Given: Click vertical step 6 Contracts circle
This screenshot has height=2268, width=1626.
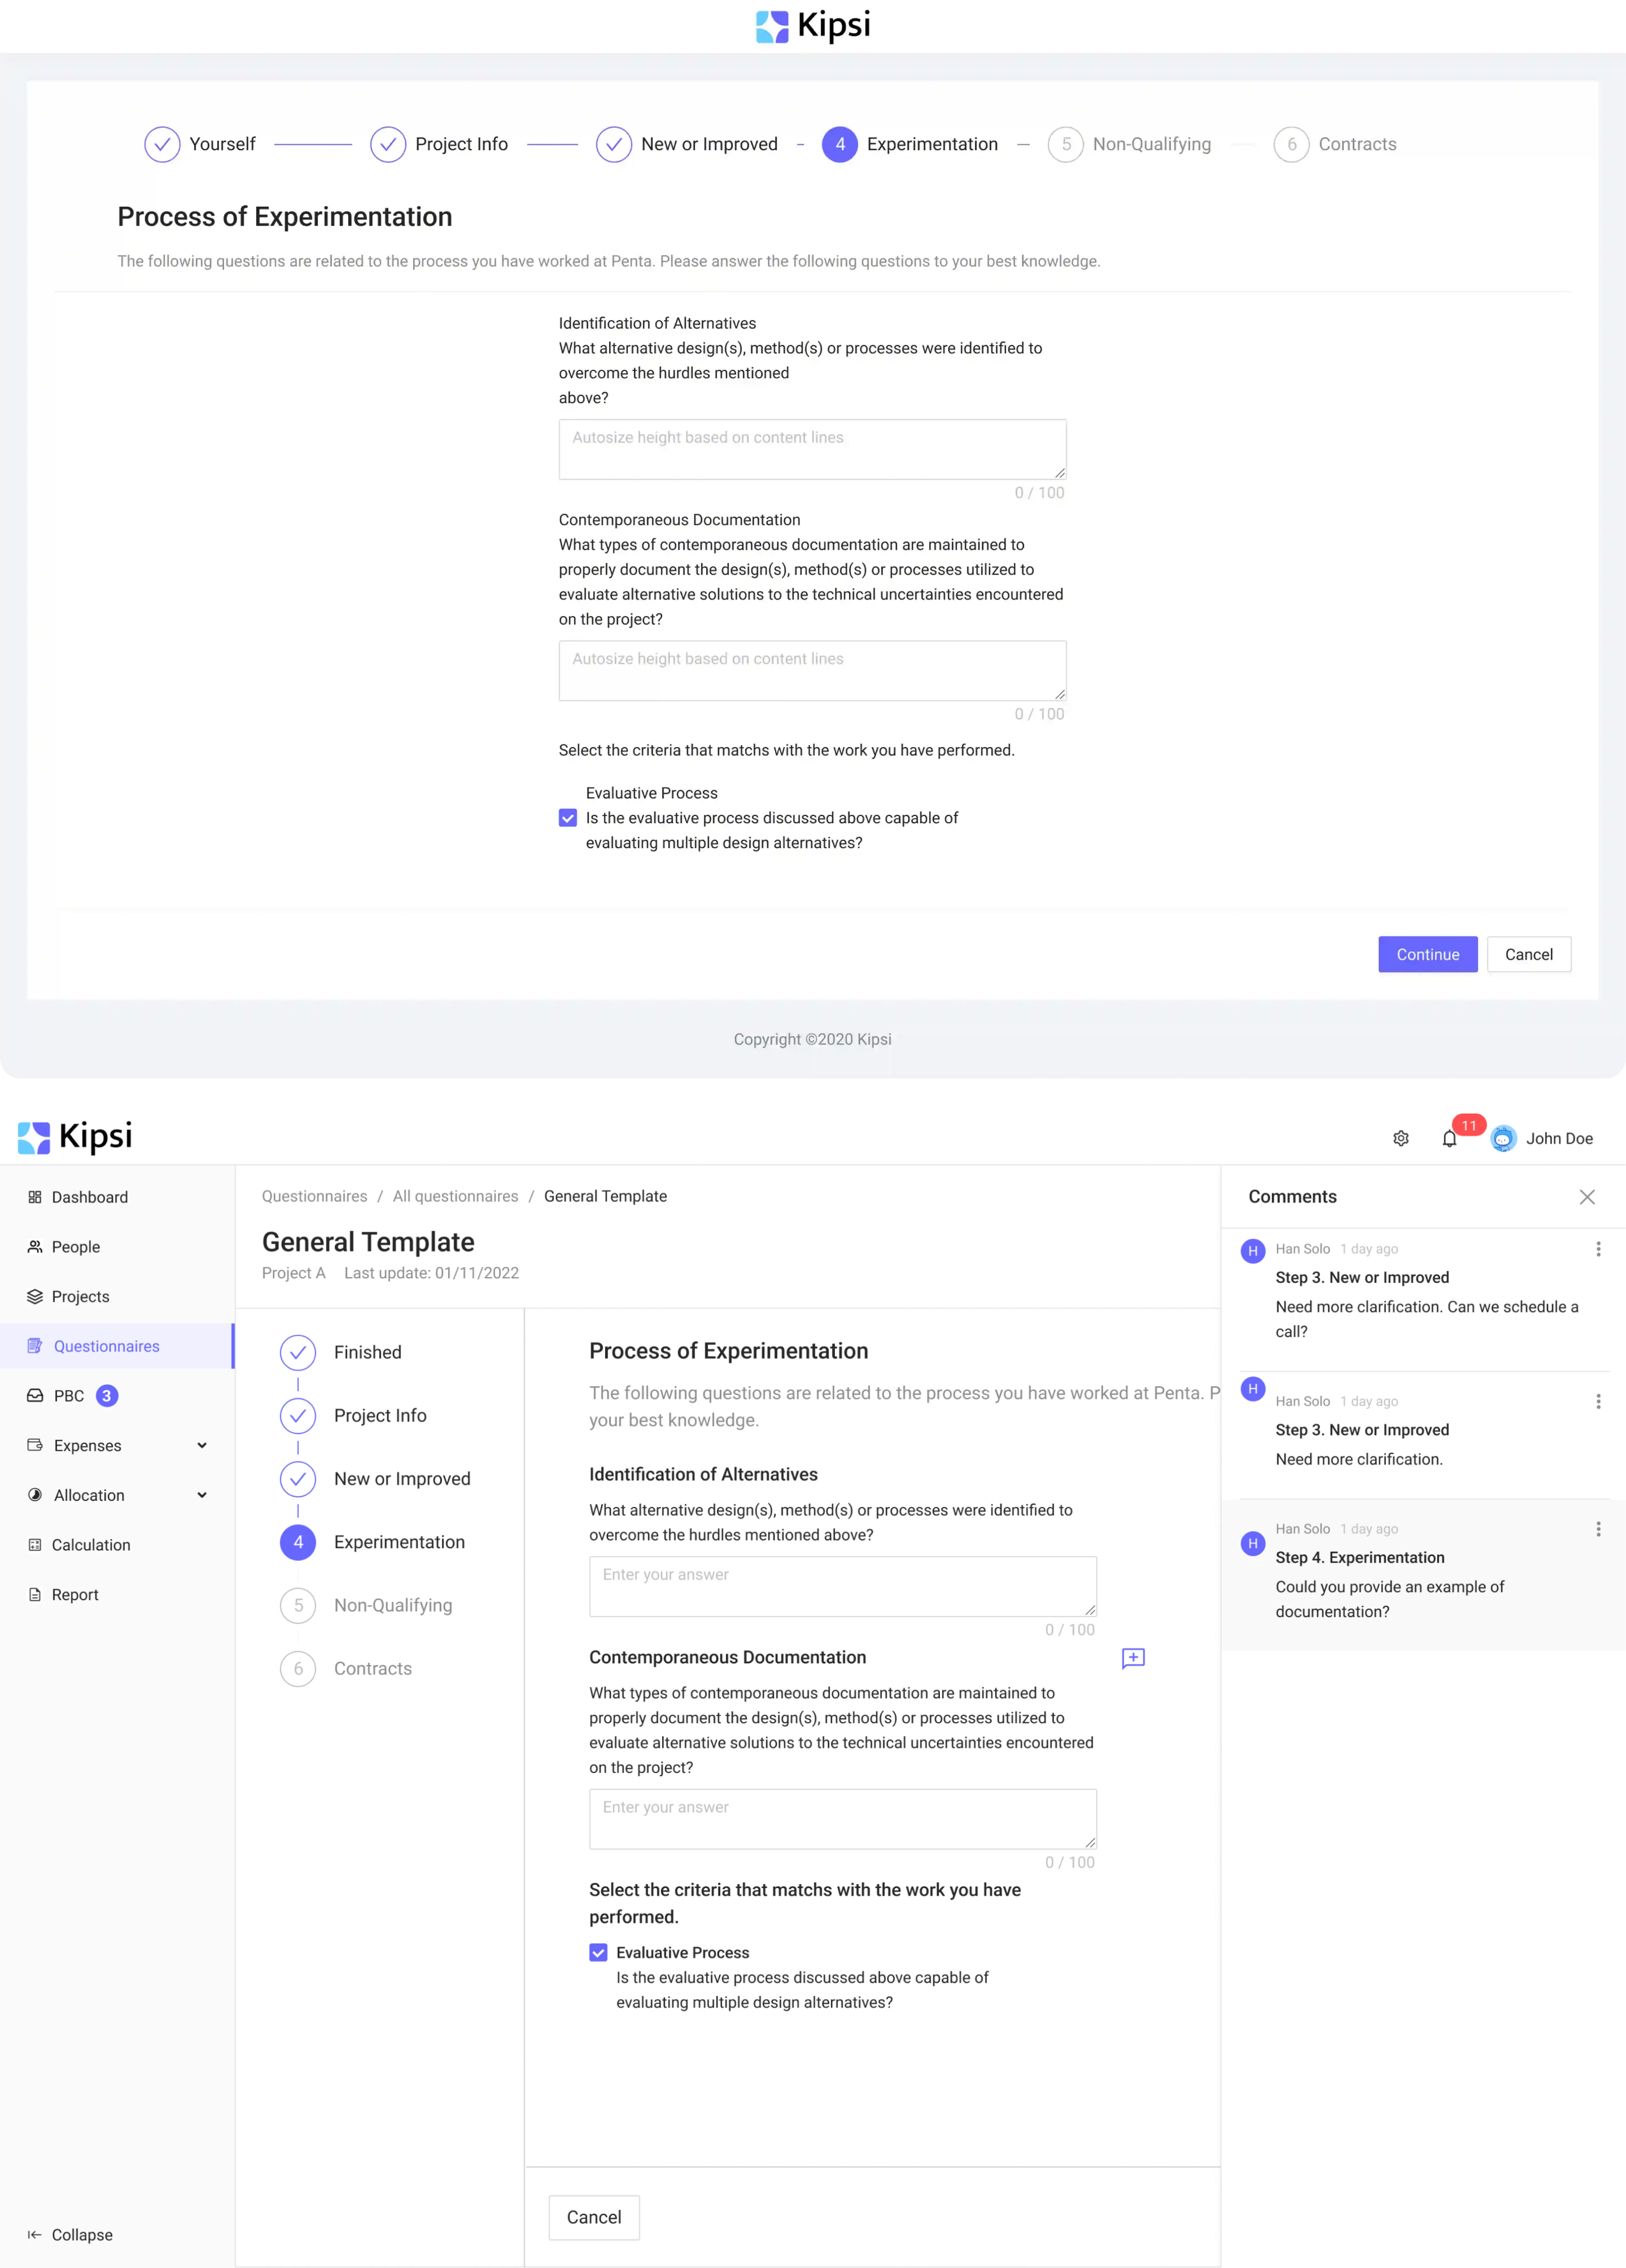Looking at the screenshot, I should coord(298,1669).
